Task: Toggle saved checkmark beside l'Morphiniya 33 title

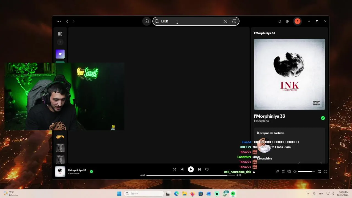Action: pos(323,118)
